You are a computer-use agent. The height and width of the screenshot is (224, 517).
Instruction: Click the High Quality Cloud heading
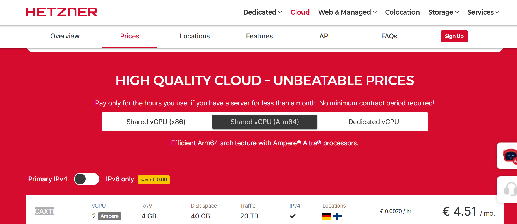tap(265, 81)
